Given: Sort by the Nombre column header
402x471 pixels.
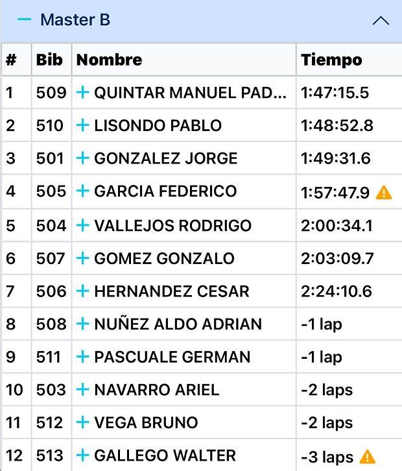Looking at the screenshot, I should coord(109,60).
